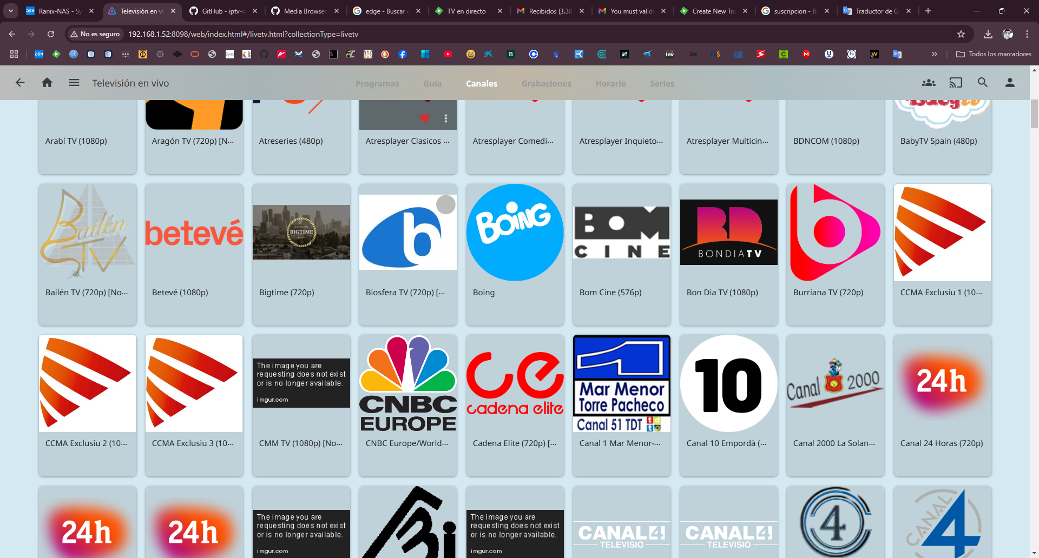
Task: Switch to the TV en directo browser tab
Action: [x=468, y=11]
